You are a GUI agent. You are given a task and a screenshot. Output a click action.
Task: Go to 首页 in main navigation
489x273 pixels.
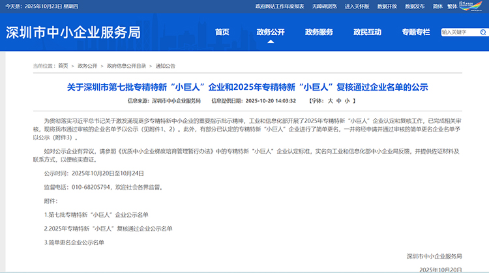pos(222,32)
